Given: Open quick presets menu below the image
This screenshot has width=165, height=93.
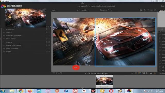Looking at the screenshot, I should [54, 73].
